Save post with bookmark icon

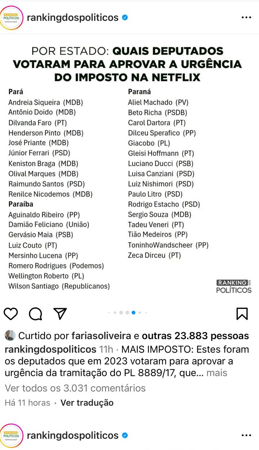coord(242,314)
